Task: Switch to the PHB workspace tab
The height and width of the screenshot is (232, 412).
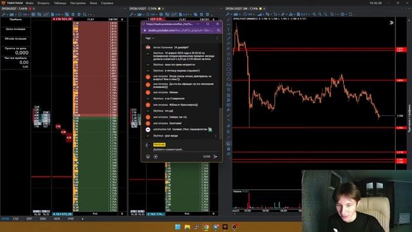Action: click(x=70, y=219)
